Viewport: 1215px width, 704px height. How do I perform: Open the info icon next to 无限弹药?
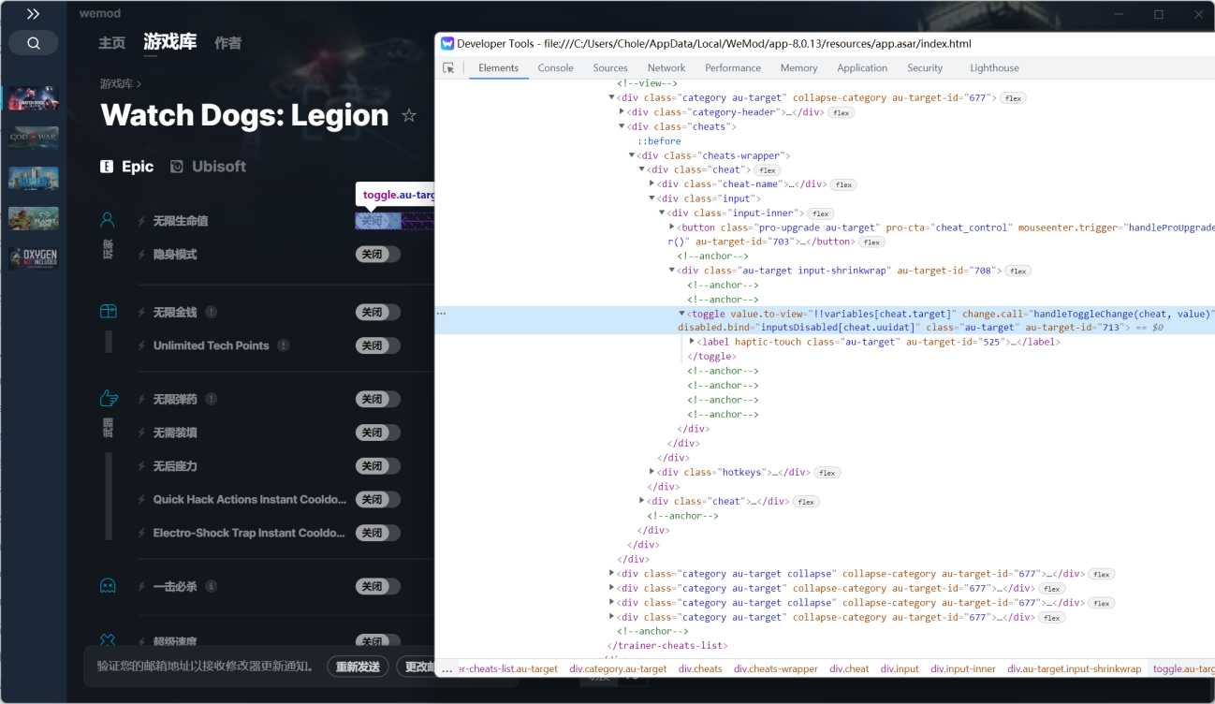(x=212, y=400)
